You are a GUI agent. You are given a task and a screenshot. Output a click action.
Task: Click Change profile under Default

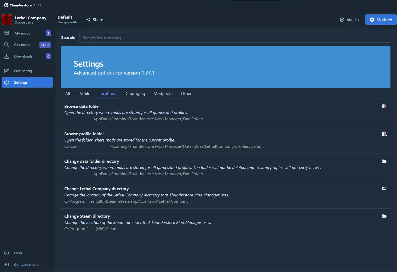click(x=67, y=22)
